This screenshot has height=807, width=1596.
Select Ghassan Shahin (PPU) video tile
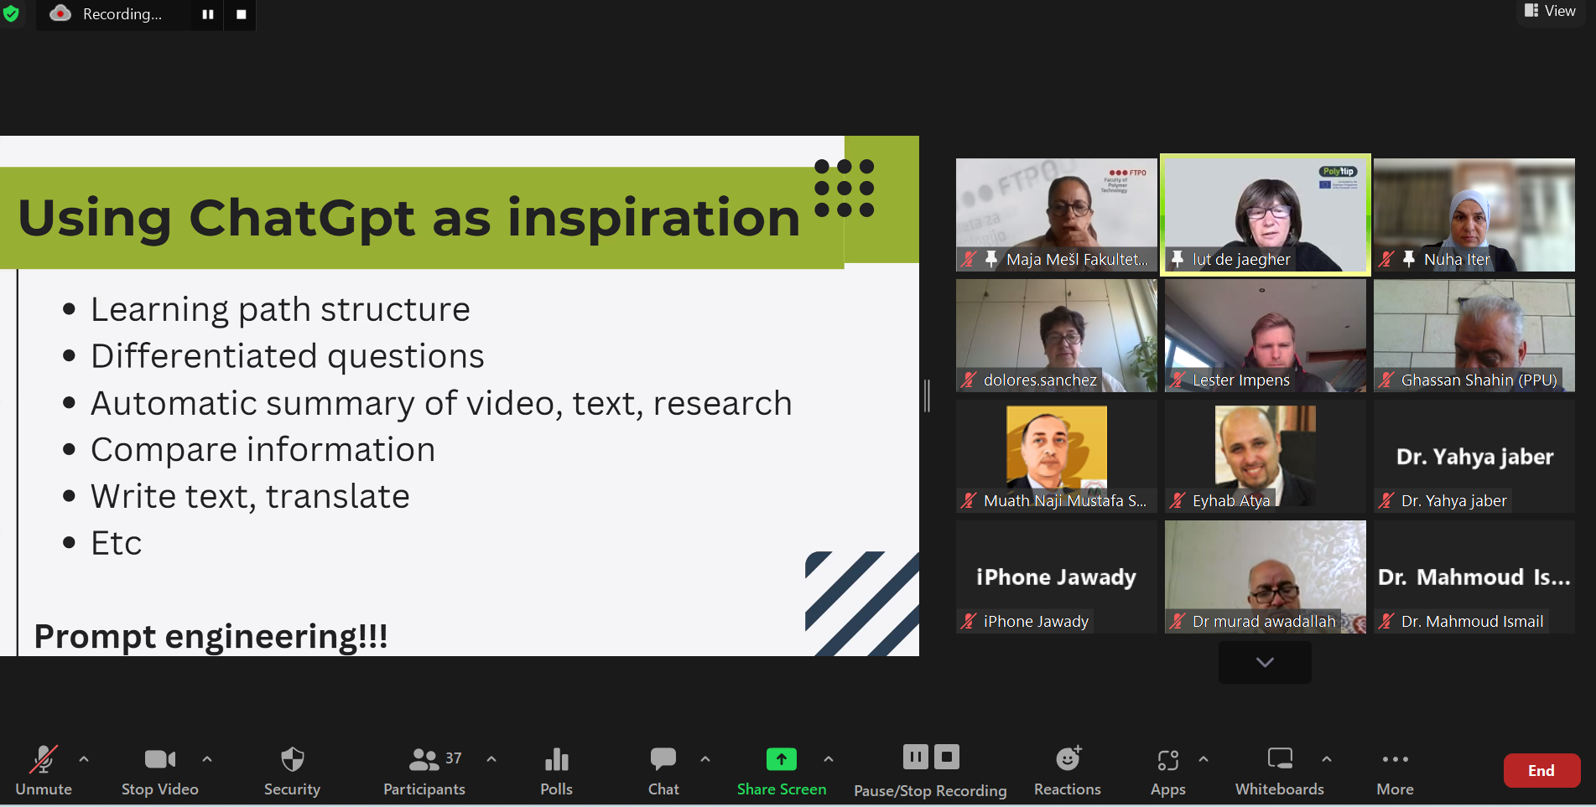pos(1474,335)
